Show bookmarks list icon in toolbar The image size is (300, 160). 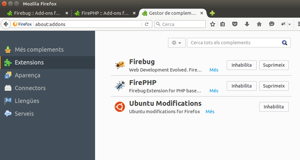pos(223,24)
